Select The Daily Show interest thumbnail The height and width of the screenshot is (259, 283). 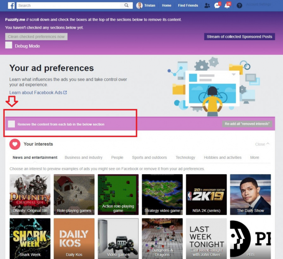pos(250,194)
